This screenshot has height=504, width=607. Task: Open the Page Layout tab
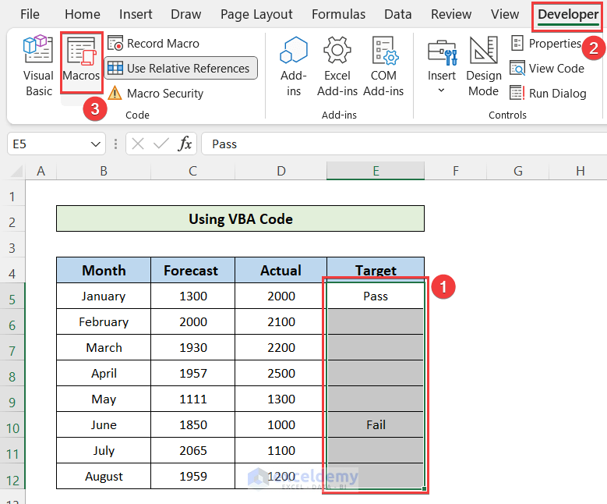click(x=256, y=14)
